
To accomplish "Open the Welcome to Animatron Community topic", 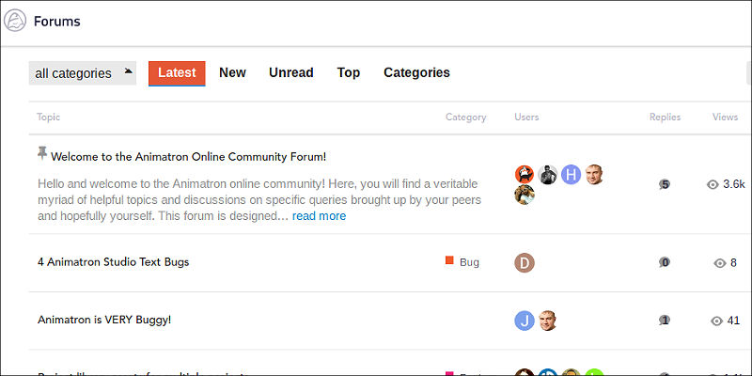I will (x=189, y=157).
